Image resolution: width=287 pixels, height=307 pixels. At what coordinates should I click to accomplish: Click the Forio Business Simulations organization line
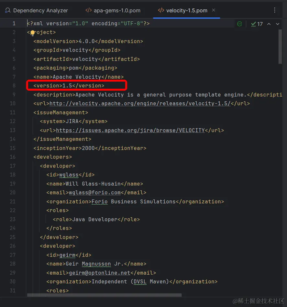pos(135,202)
